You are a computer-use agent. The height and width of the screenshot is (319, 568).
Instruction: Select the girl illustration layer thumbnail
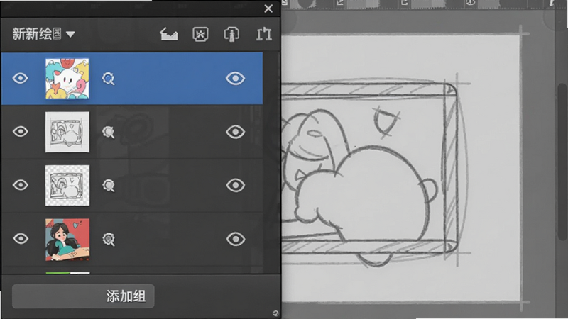(x=67, y=240)
